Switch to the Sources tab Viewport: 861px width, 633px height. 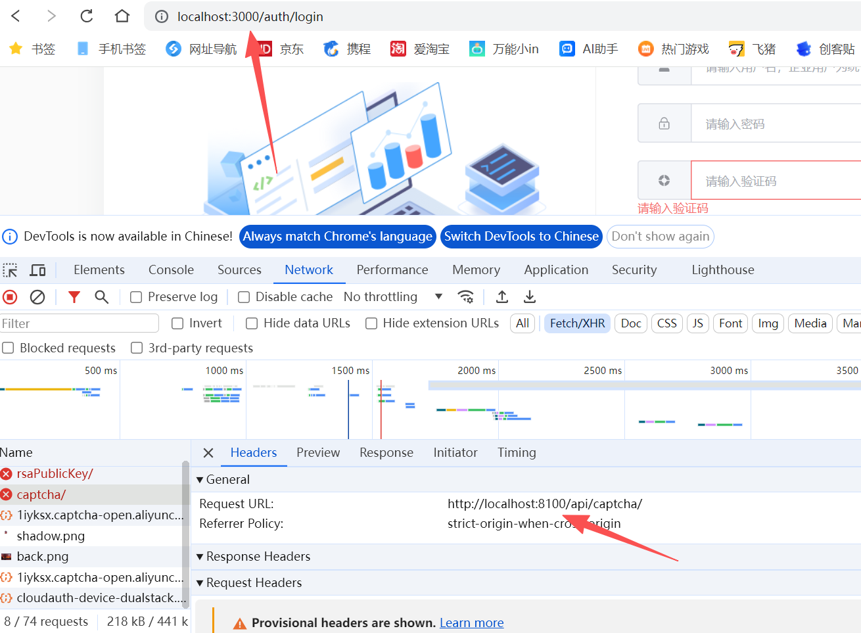pyautogui.click(x=239, y=270)
